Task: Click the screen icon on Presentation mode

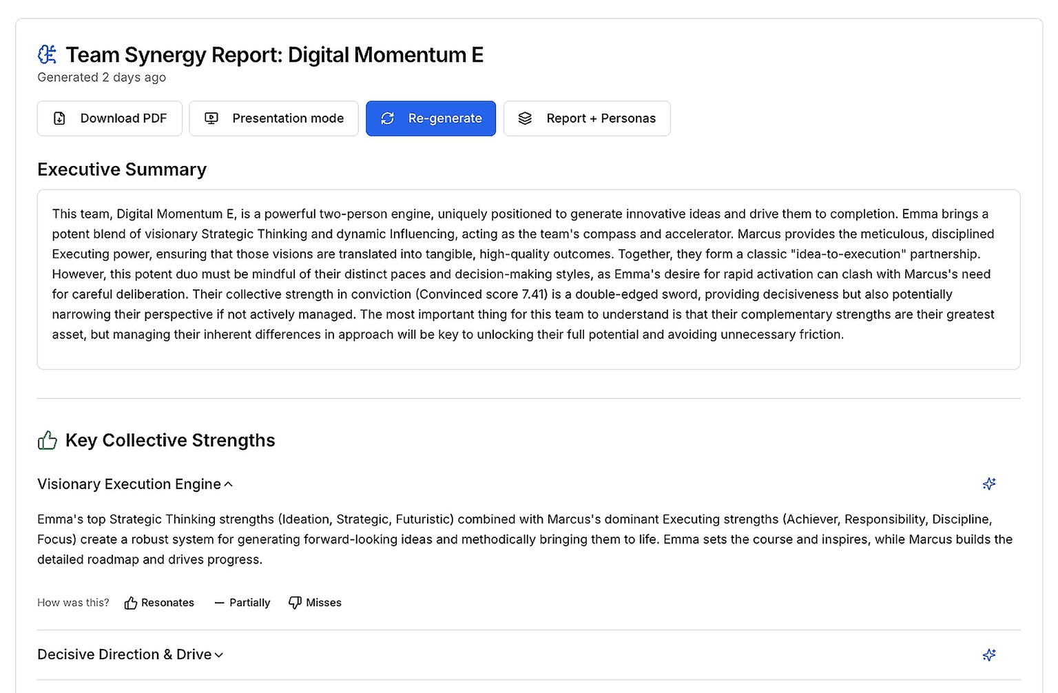Action: click(211, 118)
